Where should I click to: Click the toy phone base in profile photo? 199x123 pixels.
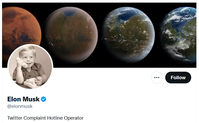click(x=30, y=83)
